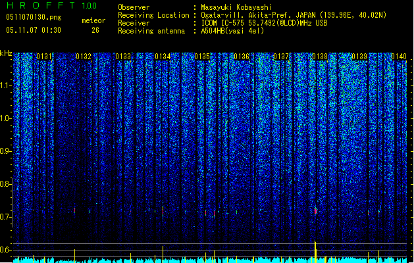Click the version number 1.00
414x263 pixels.
(89, 6)
